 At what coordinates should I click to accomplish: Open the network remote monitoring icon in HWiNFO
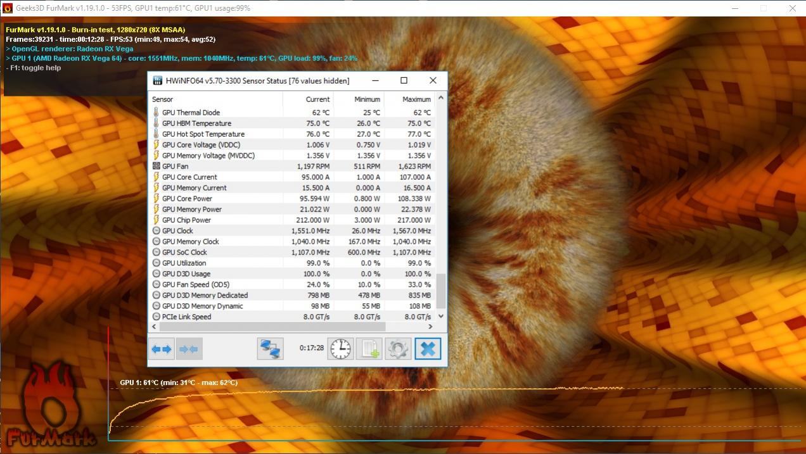(271, 349)
